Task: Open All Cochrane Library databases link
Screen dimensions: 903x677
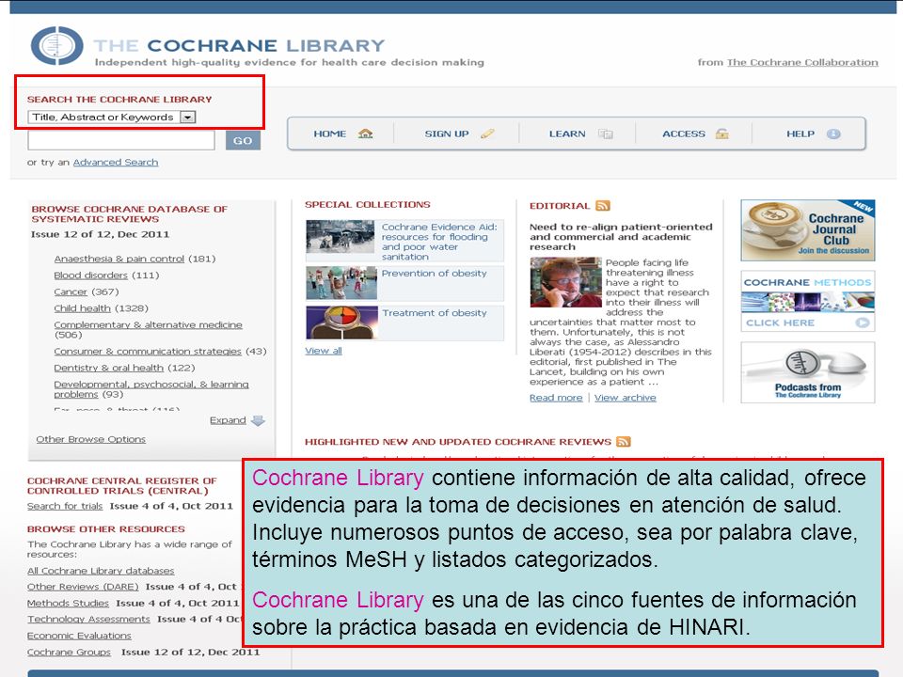Action: [101, 571]
